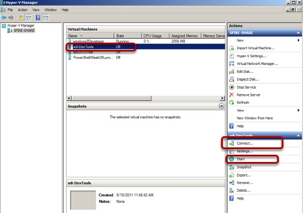This screenshot has height=213, width=303.
Task: Click the Back arrow toolbar icon
Action: pyautogui.click(x=4, y=18)
